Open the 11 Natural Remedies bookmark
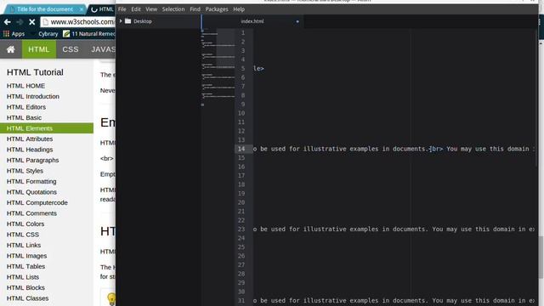544x306 pixels. (89, 34)
